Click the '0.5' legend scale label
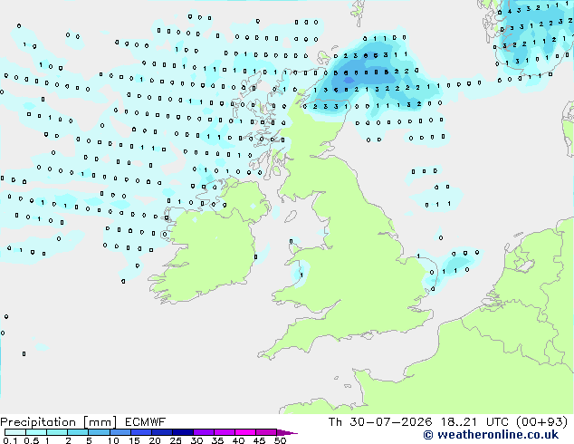Image resolution: width=574 pixels, height=444 pixels. [32, 440]
